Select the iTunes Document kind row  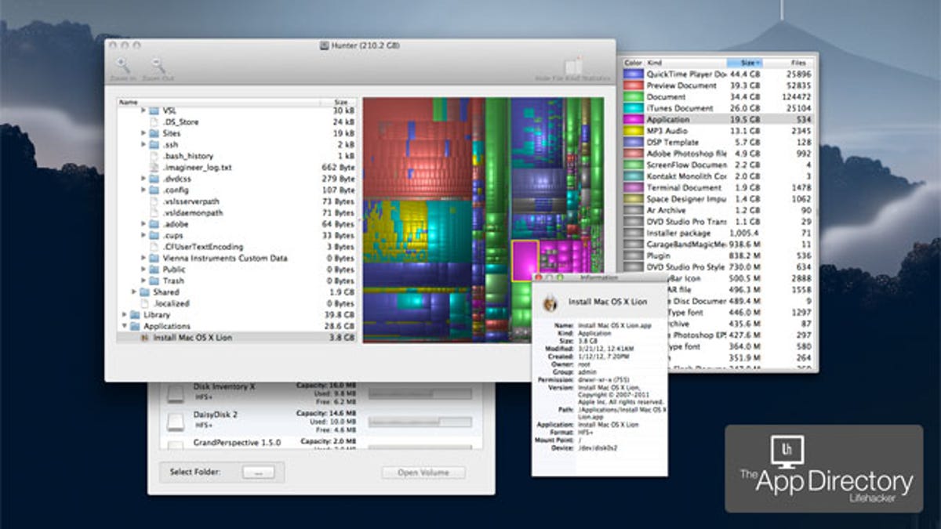click(x=719, y=108)
